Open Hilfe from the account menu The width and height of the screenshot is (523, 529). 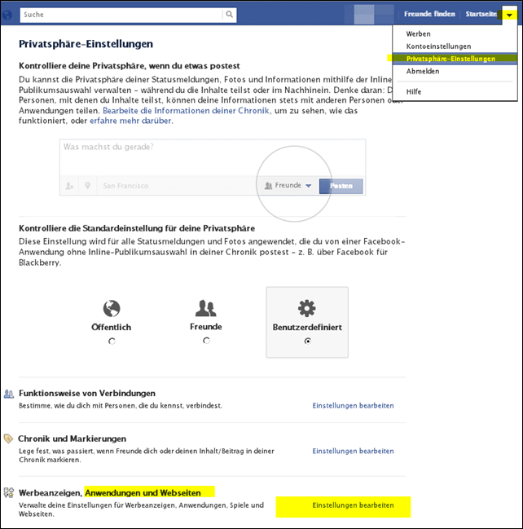[414, 92]
